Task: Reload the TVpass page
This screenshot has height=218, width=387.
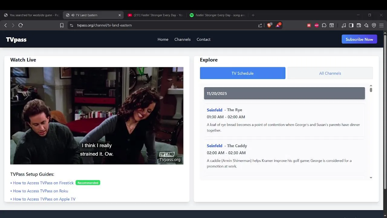Action: pos(21,25)
